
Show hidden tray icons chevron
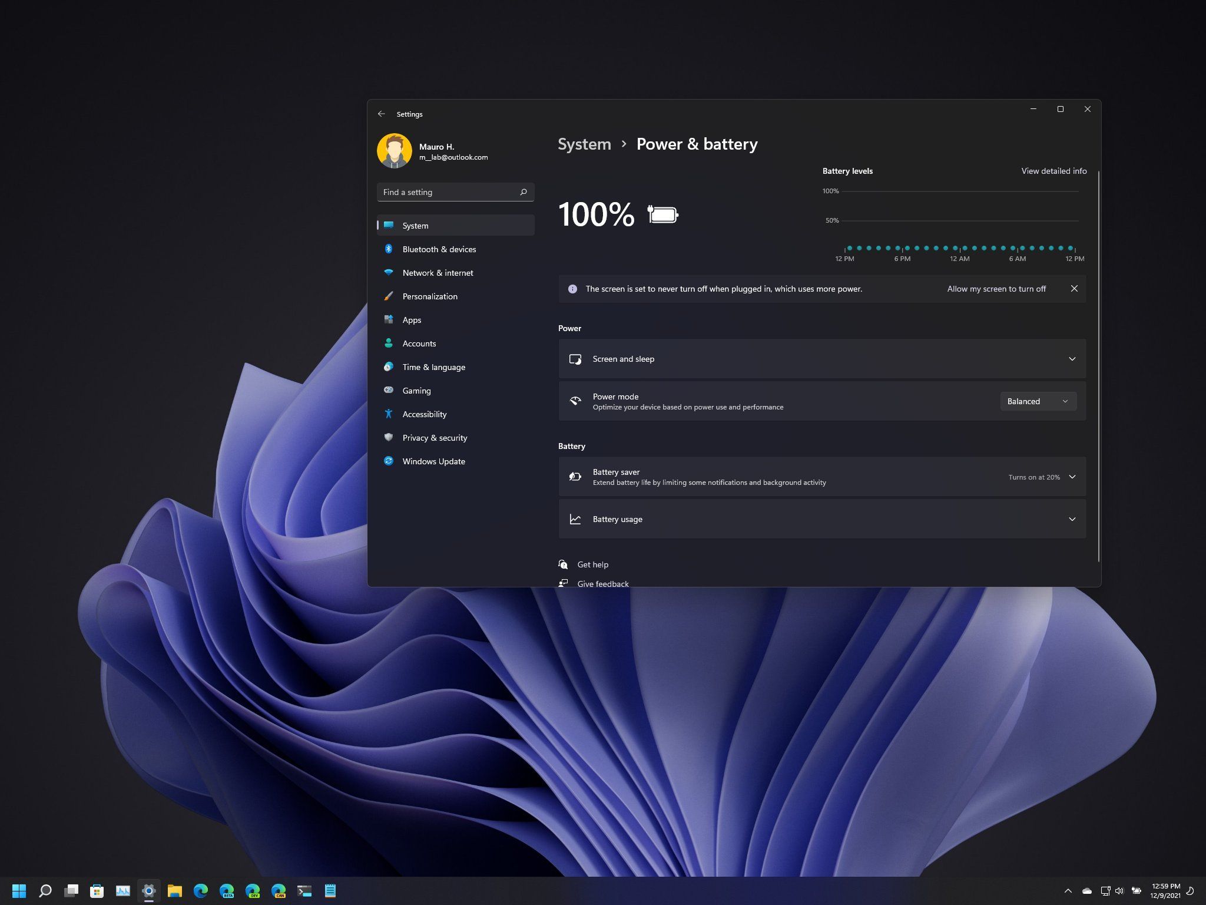1068,891
